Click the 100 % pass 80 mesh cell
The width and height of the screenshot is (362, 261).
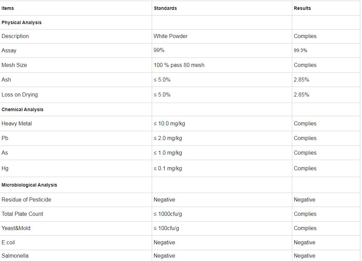coord(179,65)
